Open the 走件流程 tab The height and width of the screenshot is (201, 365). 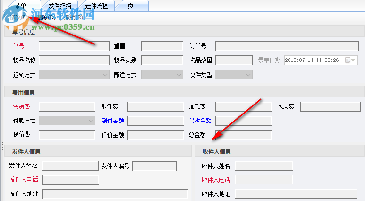[x=96, y=6]
